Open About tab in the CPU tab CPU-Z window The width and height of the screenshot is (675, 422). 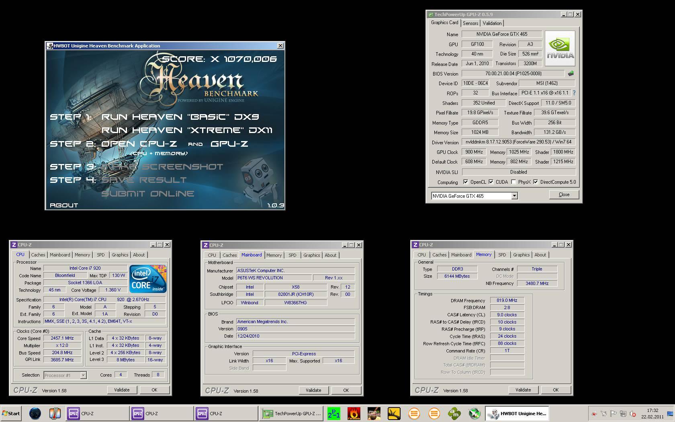[139, 255]
